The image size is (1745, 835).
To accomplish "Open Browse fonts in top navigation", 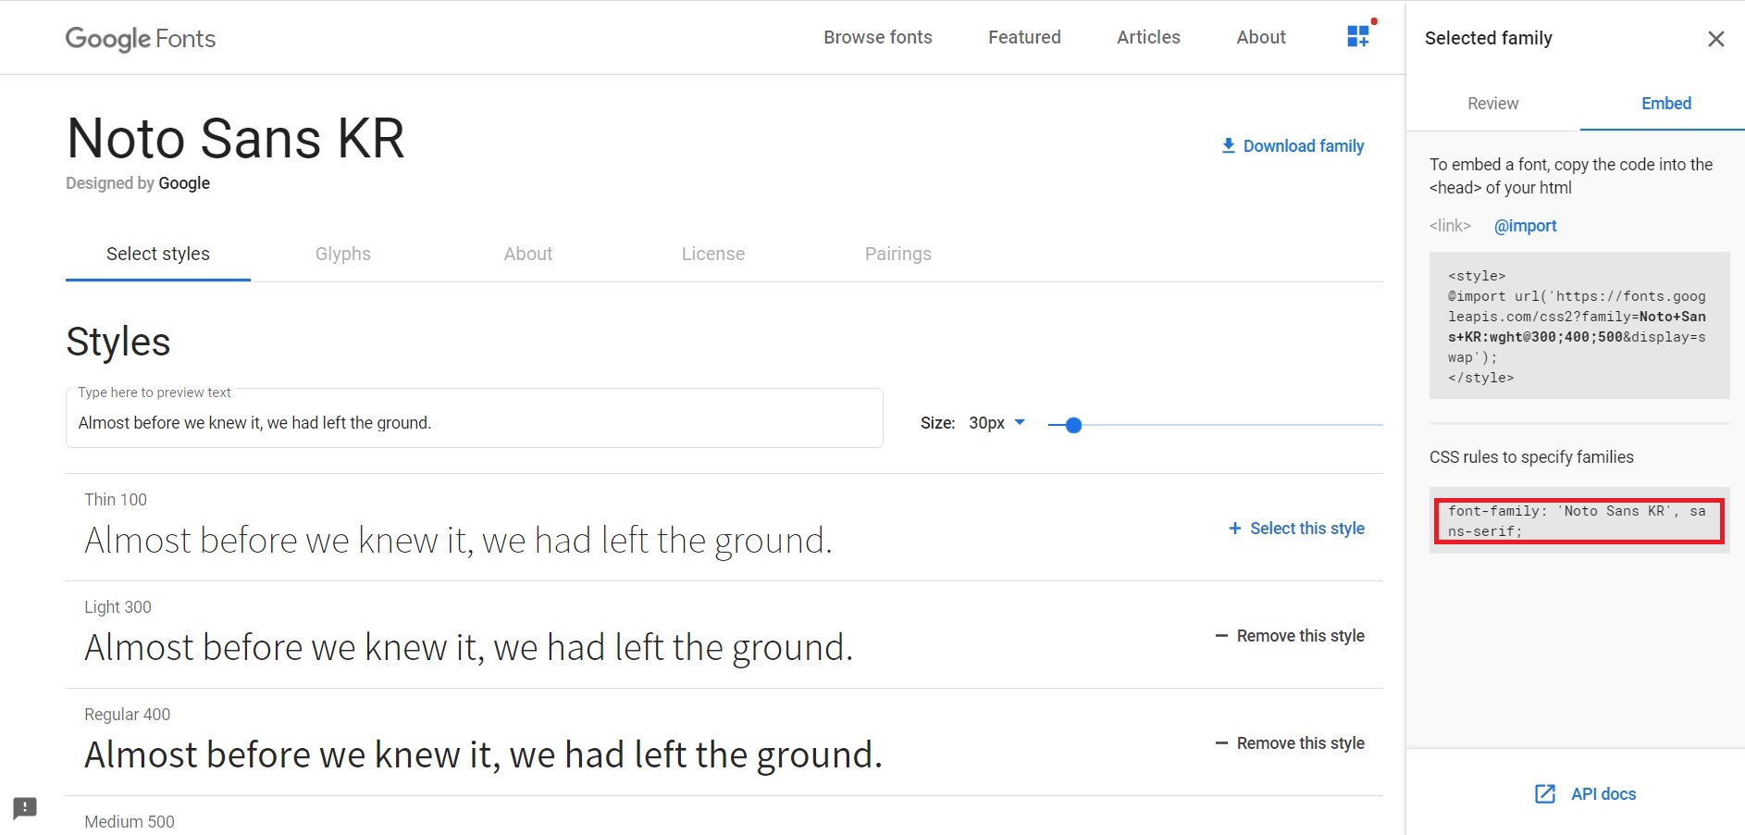I will click(878, 37).
